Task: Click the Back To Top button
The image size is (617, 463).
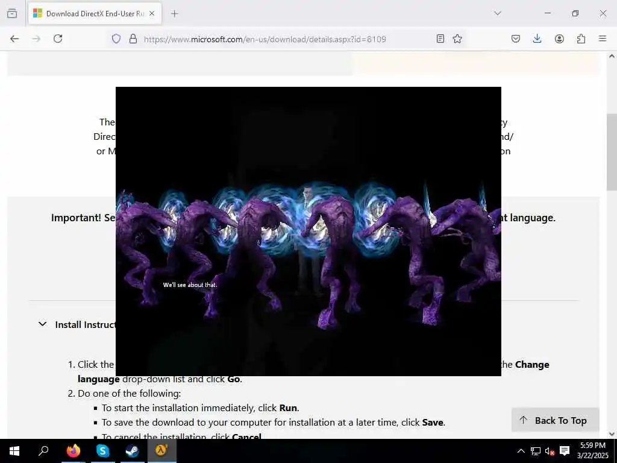Action: [555, 420]
